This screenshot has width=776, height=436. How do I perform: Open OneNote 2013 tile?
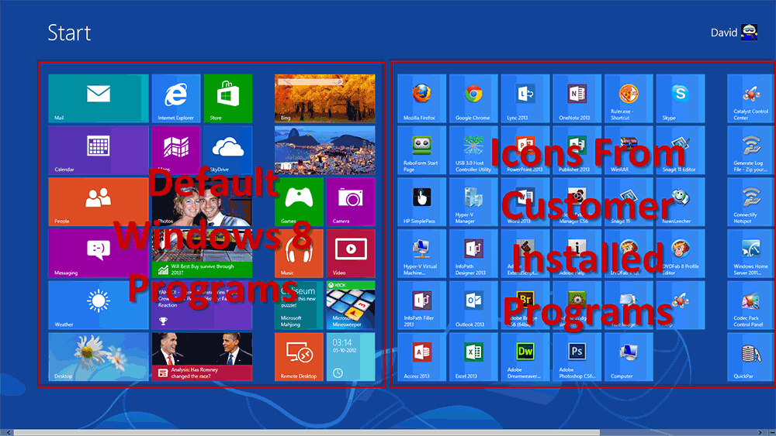(x=577, y=98)
